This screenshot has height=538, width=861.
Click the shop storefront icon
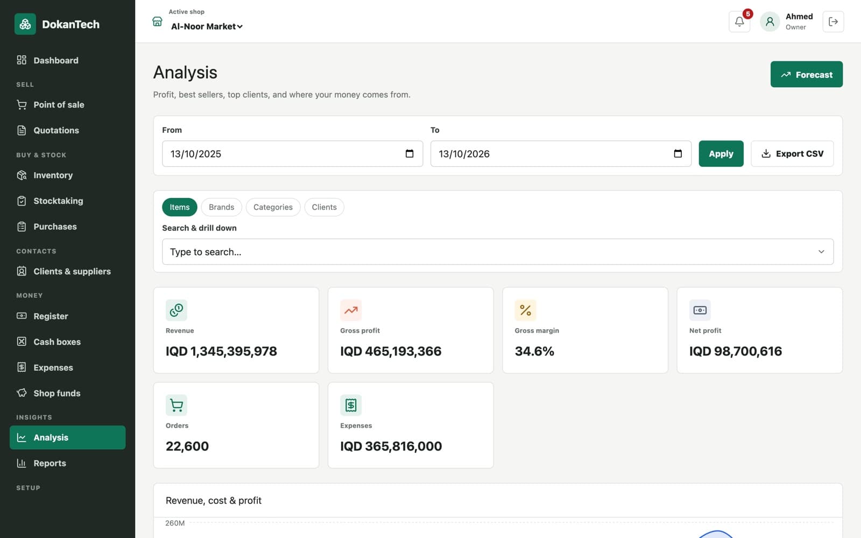157,22
